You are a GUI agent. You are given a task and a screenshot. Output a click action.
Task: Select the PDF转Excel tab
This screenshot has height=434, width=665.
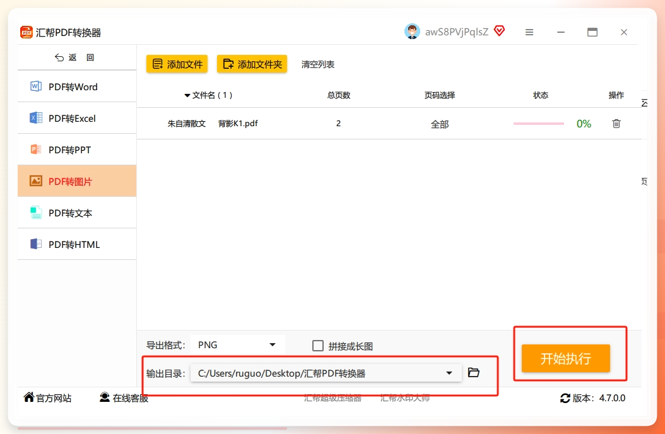pyautogui.click(x=77, y=118)
